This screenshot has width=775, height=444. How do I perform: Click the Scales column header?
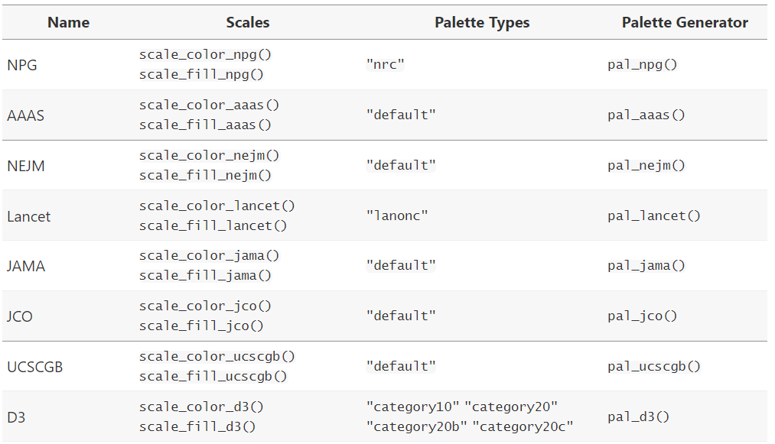coord(247,23)
